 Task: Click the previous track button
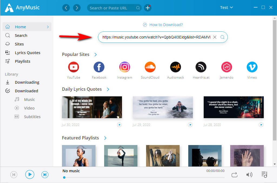(14, 175)
